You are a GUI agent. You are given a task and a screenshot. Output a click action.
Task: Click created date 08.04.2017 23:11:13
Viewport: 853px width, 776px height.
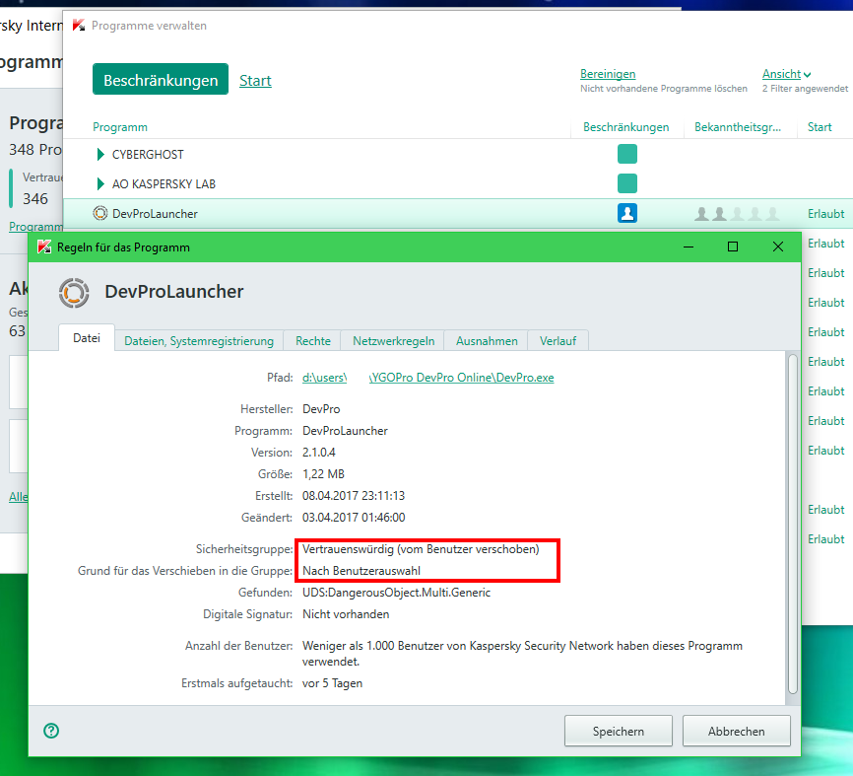tap(354, 496)
